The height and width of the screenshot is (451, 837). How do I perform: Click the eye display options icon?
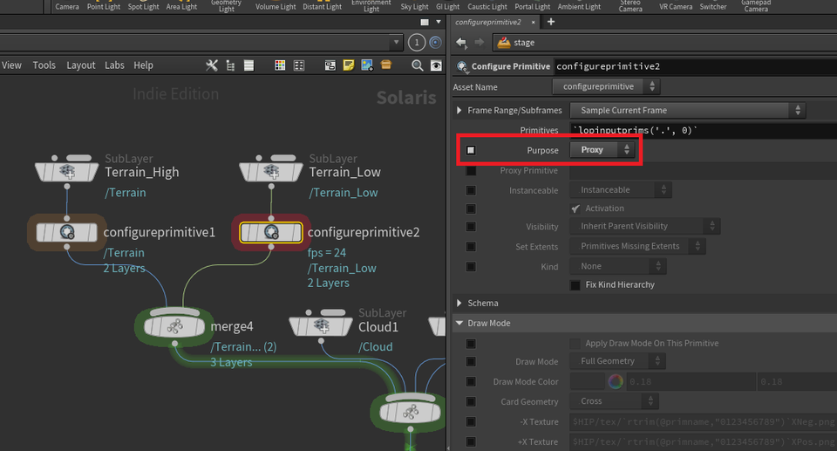pyautogui.click(x=435, y=65)
